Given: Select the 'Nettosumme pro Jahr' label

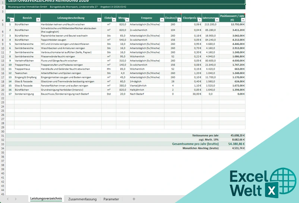Looking at the screenshot, I should (x=205, y=136).
